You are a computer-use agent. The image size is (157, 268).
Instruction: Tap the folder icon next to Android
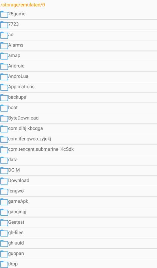coord(4,66)
